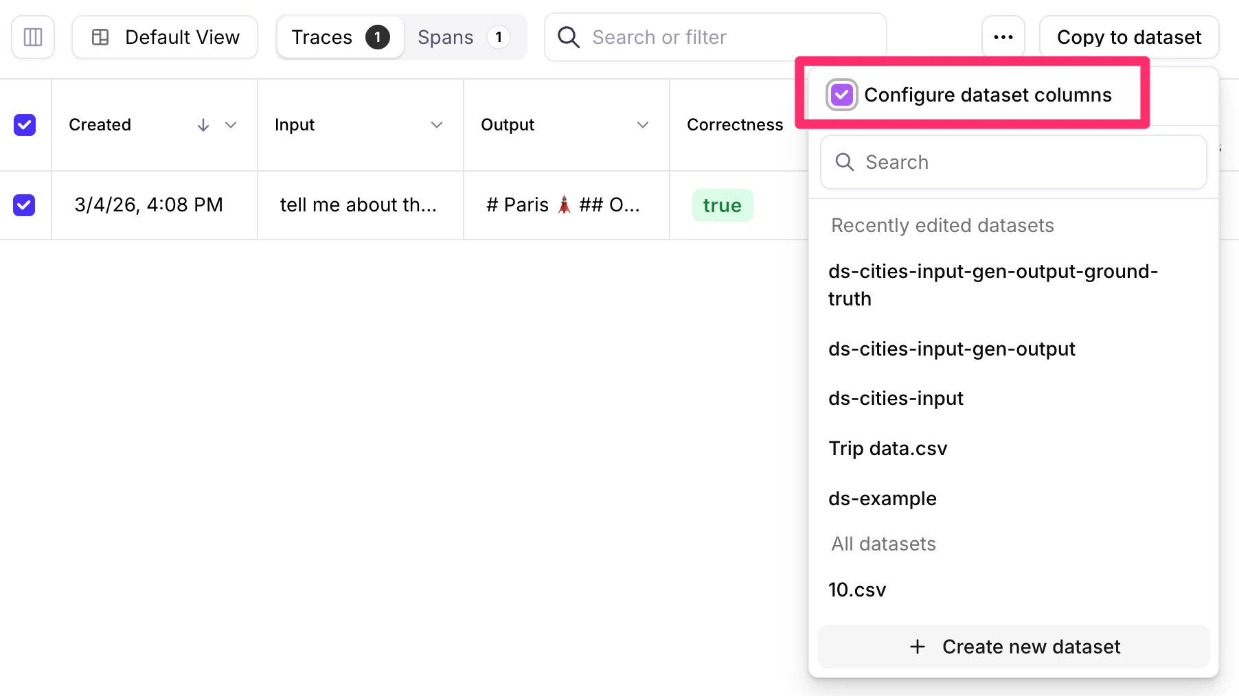Open the Created column dropdown chevron
The image size is (1239, 696).
[231, 125]
